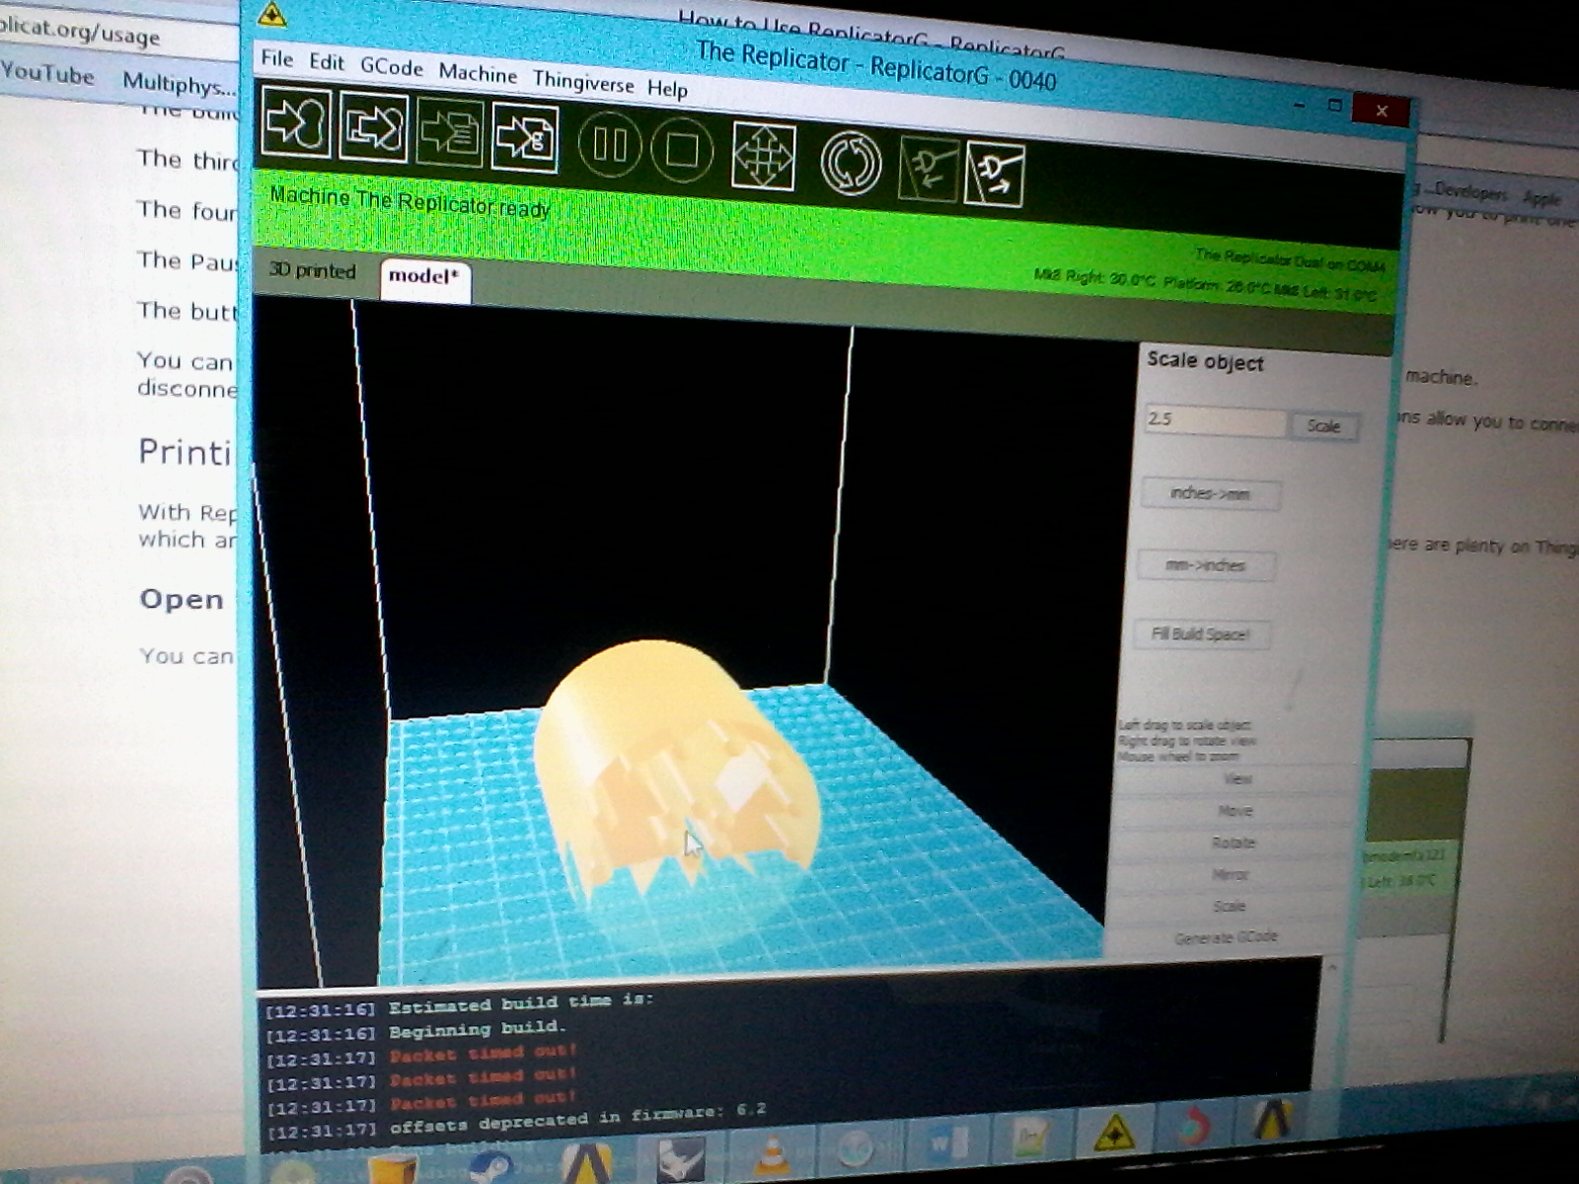Click the scale factor input field showing 2.5
Screen dimensions: 1579x1184
[1216, 421]
